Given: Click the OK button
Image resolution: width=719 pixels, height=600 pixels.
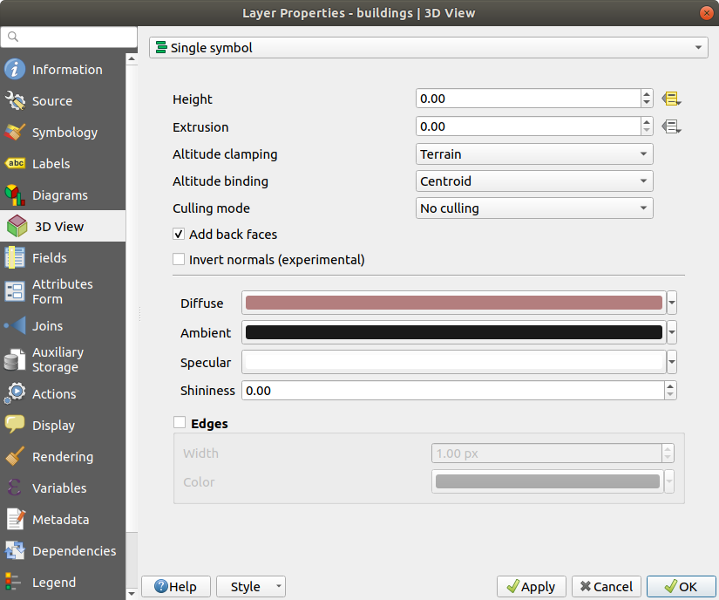Looking at the screenshot, I should (682, 586).
